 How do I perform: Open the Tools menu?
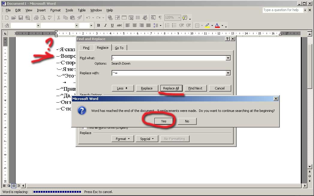[69, 10]
